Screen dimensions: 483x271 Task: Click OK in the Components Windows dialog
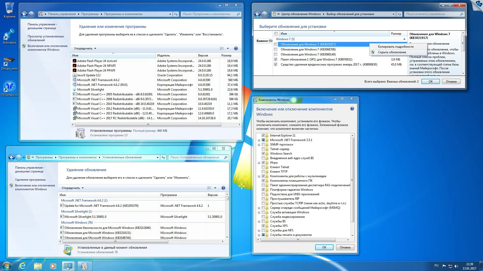[x=324, y=247]
